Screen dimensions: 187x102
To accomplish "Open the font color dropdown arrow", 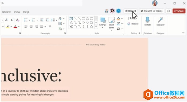I will pos(19,27).
